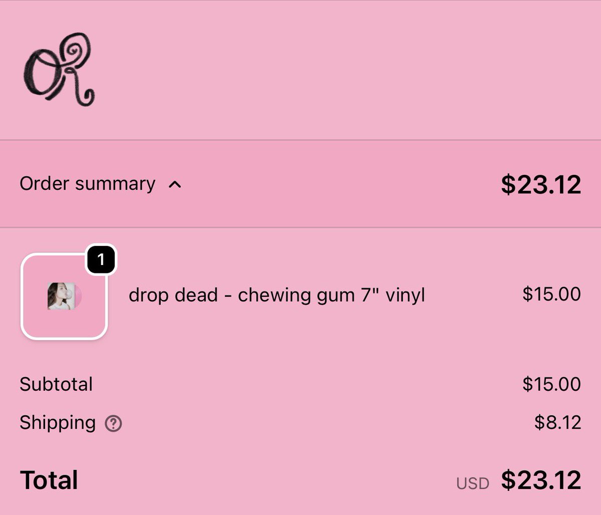Click the final $23.12 total amount

tap(541, 480)
